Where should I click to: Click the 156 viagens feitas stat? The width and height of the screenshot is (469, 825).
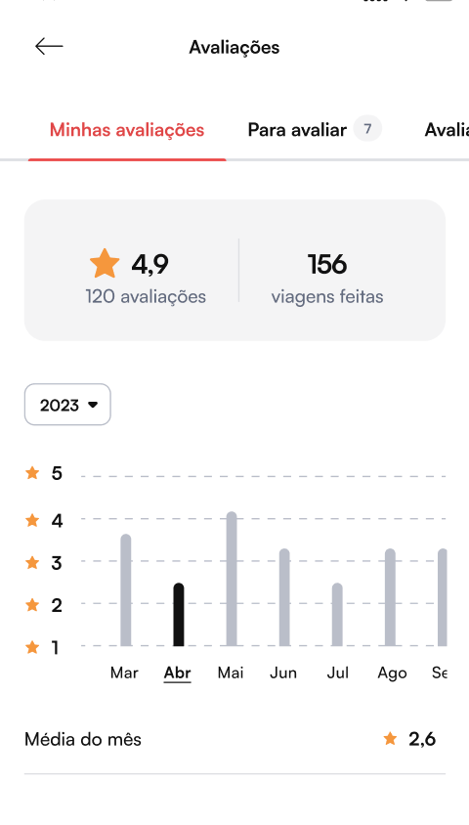pos(327,278)
